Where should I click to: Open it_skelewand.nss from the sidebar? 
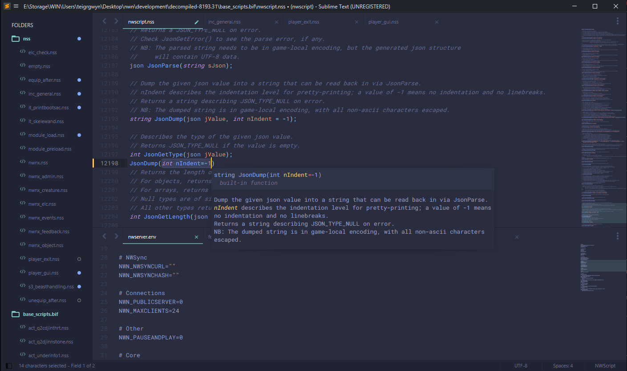tap(46, 121)
